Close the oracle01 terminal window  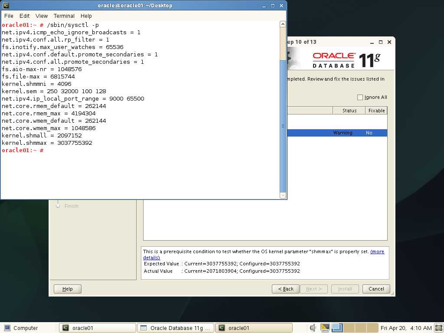coord(281,6)
